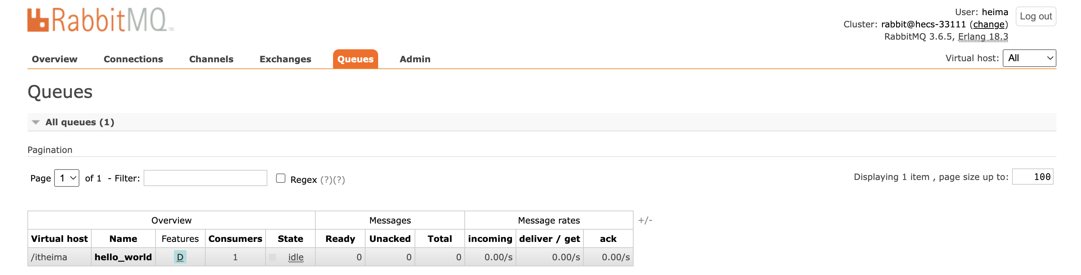Focus the Filter text field
The image size is (1081, 275).
point(205,178)
